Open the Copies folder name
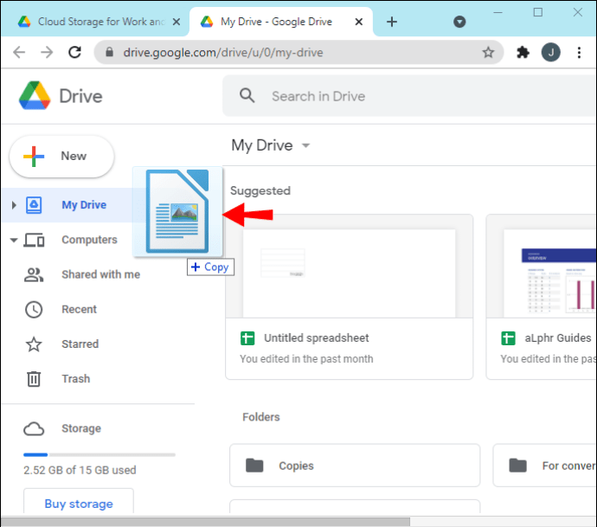Viewport: 597px width, 527px height. pyautogui.click(x=296, y=466)
